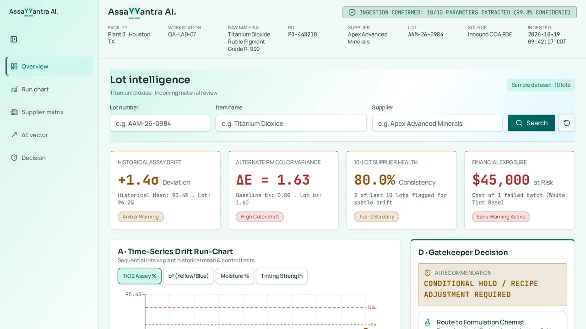586x329 pixels.
Task: Click the Apex Advanced Minerals supplier value
Action: coord(368,38)
